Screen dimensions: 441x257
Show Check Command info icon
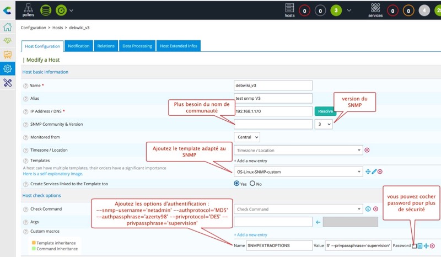368,209
